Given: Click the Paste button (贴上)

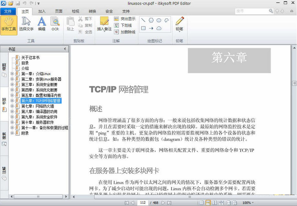Looking at the screenshot, I should (70, 24).
